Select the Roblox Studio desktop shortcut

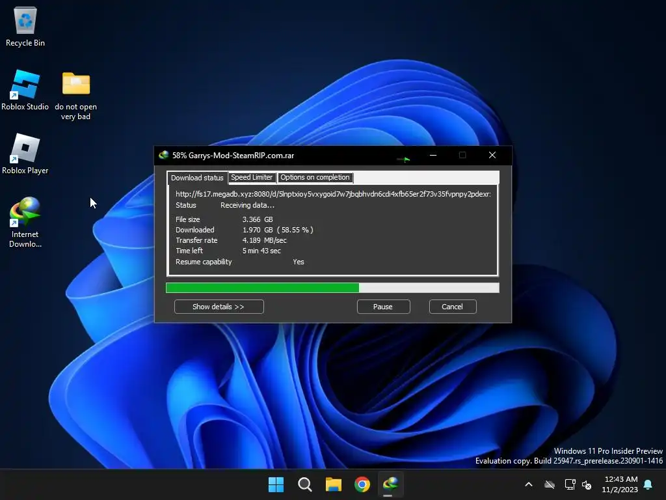(25, 90)
